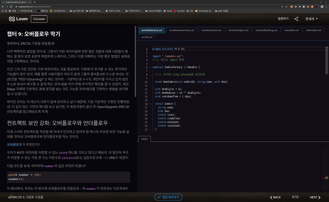Click the 질문하기 link
The height and width of the screenshot is (202, 329).
pos(283,19)
